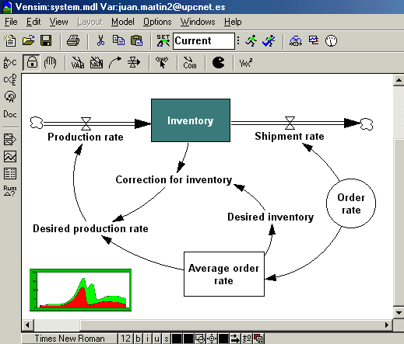Screen dimensions: 404x344
Task: Select the Move/Size hand tool
Action: point(50,63)
